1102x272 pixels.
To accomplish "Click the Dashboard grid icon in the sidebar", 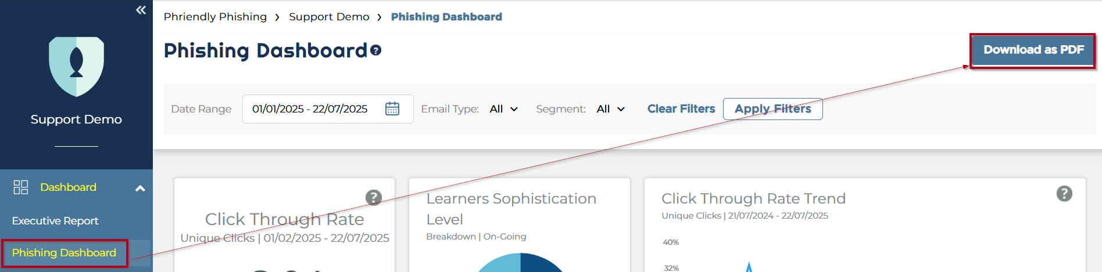I will (x=21, y=187).
